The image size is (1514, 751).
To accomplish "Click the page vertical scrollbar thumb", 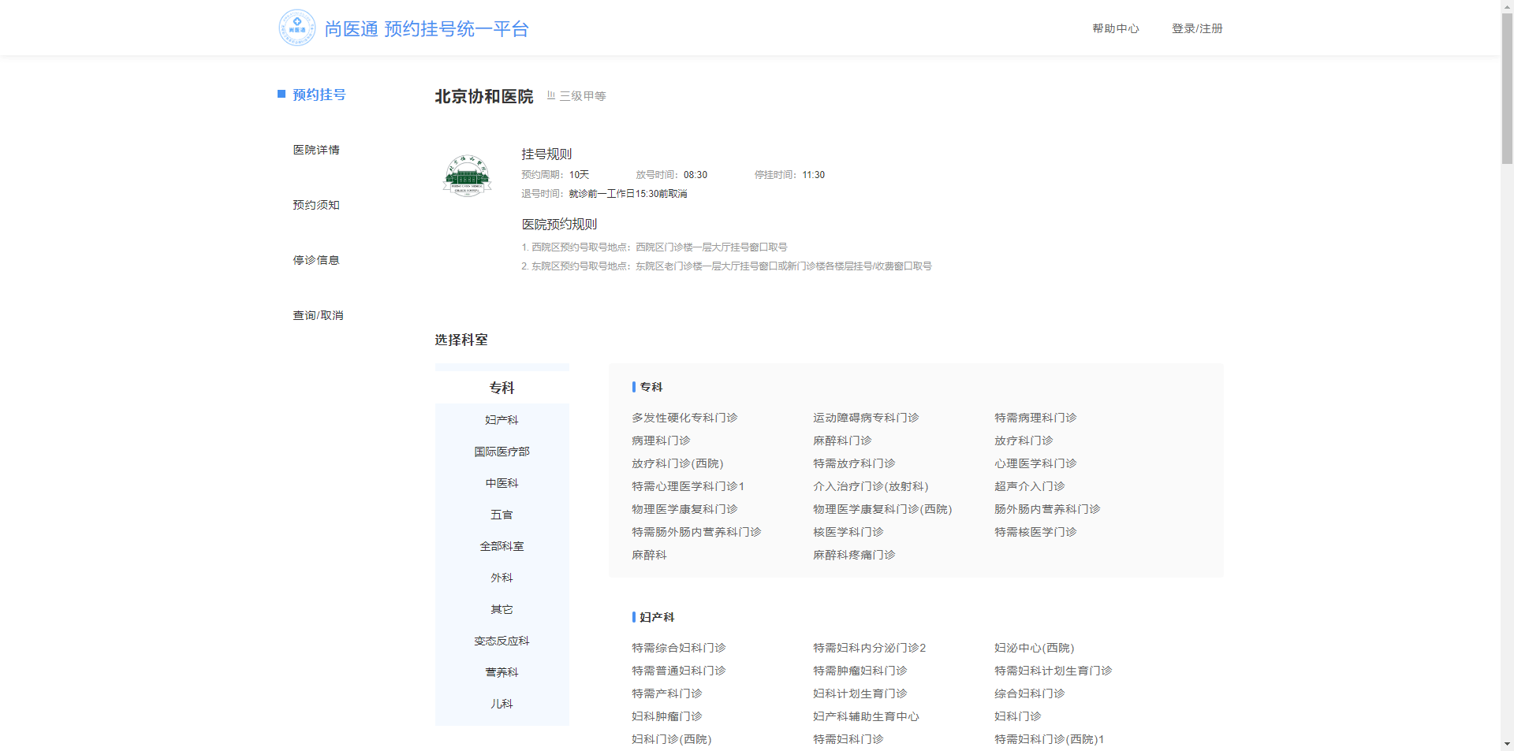I will 1507,88.
